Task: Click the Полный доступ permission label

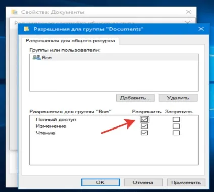Action: click(x=56, y=120)
